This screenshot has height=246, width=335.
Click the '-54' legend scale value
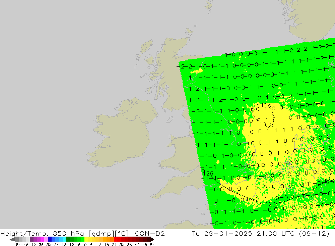(17, 245)
